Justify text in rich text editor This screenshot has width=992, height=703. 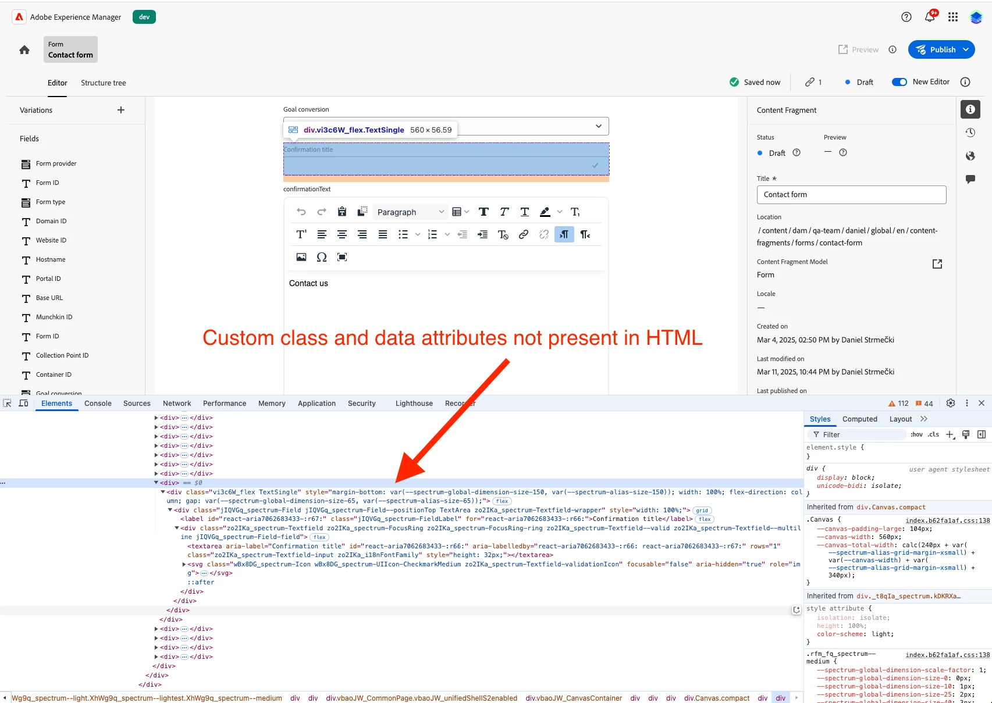coord(383,234)
